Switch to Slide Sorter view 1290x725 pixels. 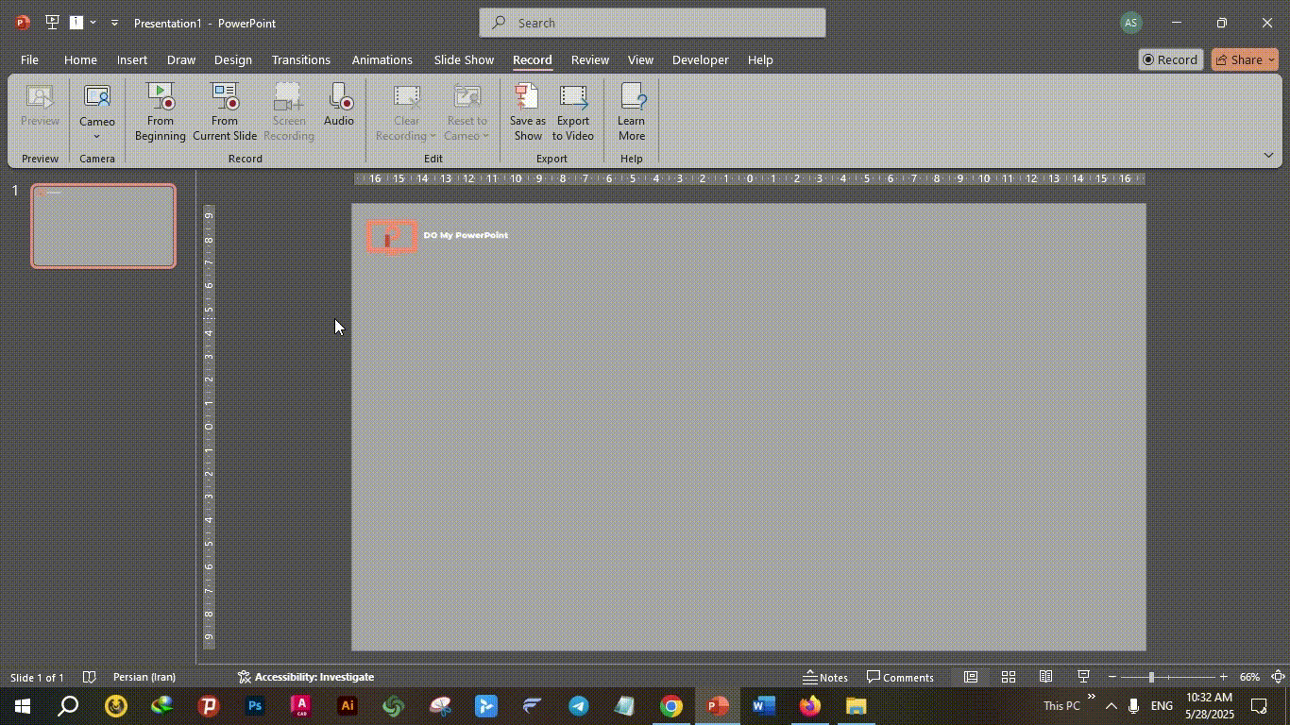(1008, 677)
